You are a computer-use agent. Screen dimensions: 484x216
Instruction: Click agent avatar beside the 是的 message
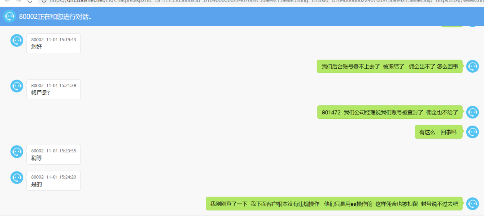point(17,177)
